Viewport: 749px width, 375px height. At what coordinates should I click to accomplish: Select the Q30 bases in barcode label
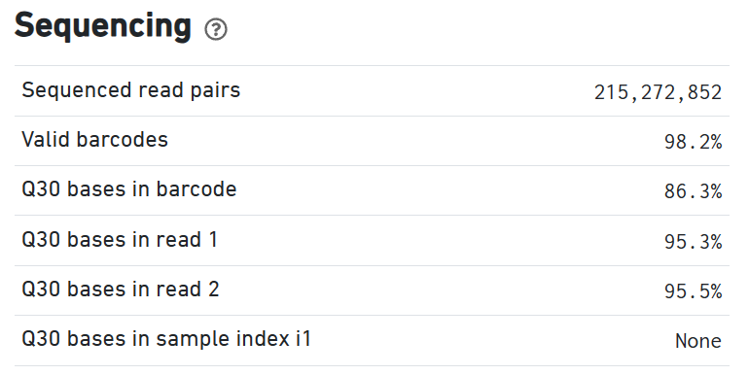click(x=129, y=189)
